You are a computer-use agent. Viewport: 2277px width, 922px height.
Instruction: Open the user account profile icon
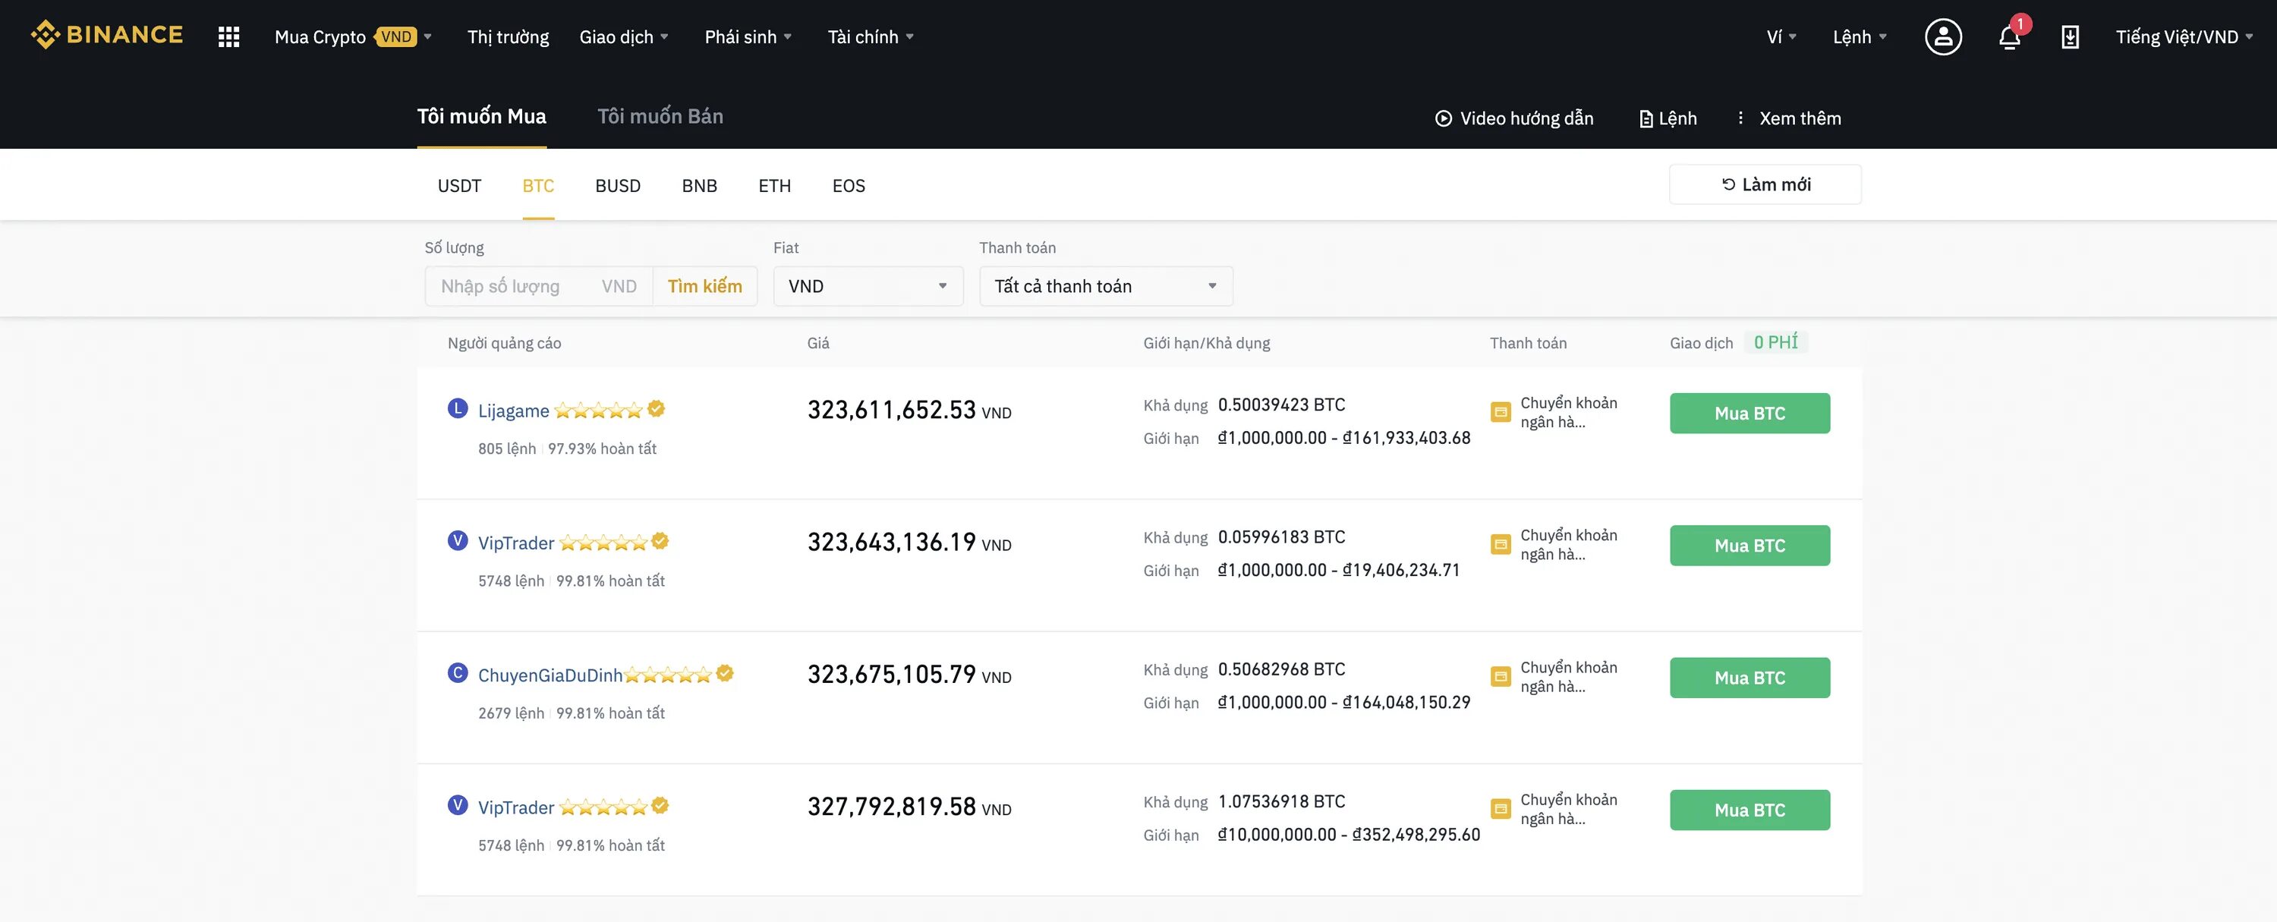click(1943, 37)
